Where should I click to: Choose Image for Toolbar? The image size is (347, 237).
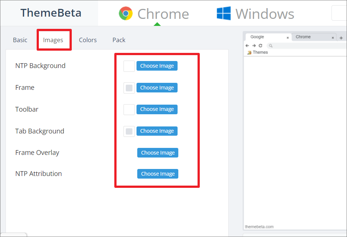click(x=157, y=109)
